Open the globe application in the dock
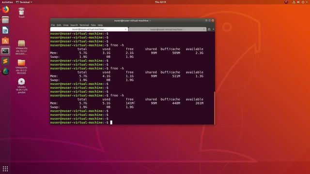The height and width of the screenshot is (174, 310). (x=5, y=72)
